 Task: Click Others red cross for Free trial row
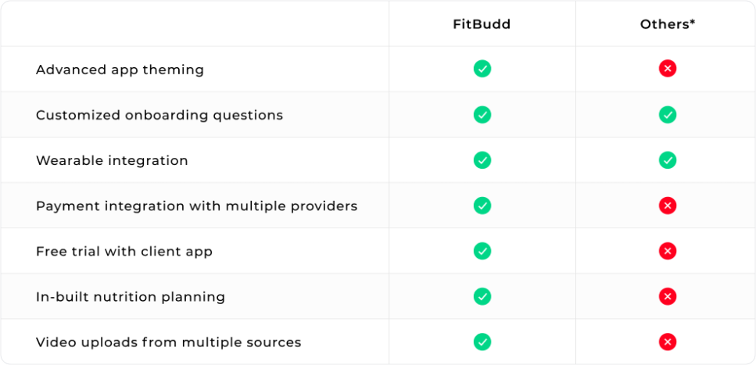(667, 251)
